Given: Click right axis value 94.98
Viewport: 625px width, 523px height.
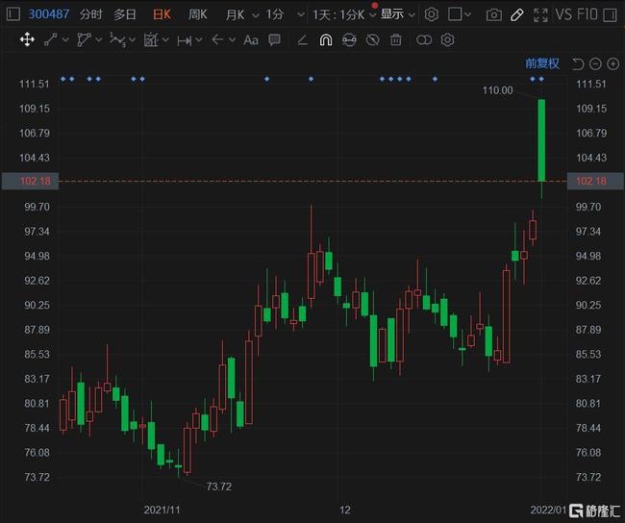Looking at the screenshot, I should pyautogui.click(x=587, y=256).
